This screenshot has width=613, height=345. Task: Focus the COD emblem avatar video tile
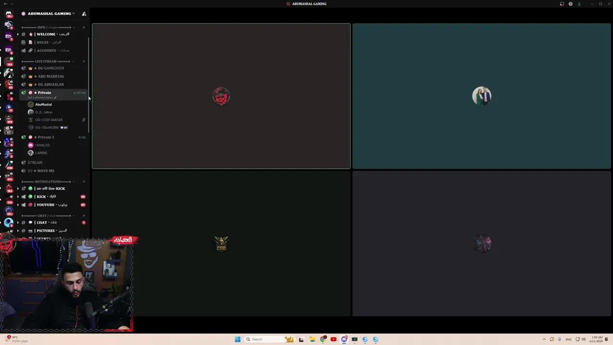[221, 243]
